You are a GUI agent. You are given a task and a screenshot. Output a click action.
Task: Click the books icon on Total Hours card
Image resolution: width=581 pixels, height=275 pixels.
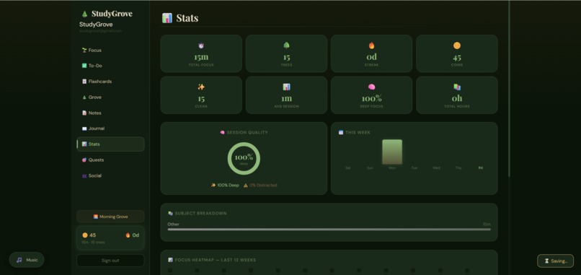(x=457, y=87)
